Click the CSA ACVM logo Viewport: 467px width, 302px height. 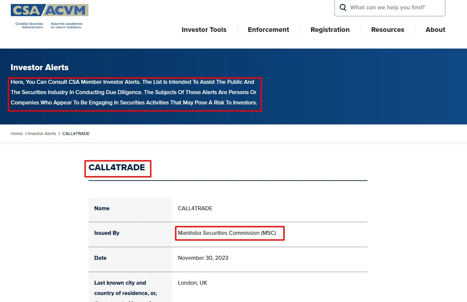[x=49, y=16]
